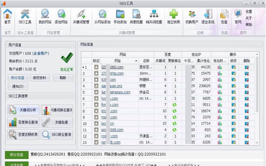Click the 添加网站 toolbar icon
Screen dimensions: 266x166
point(61,16)
